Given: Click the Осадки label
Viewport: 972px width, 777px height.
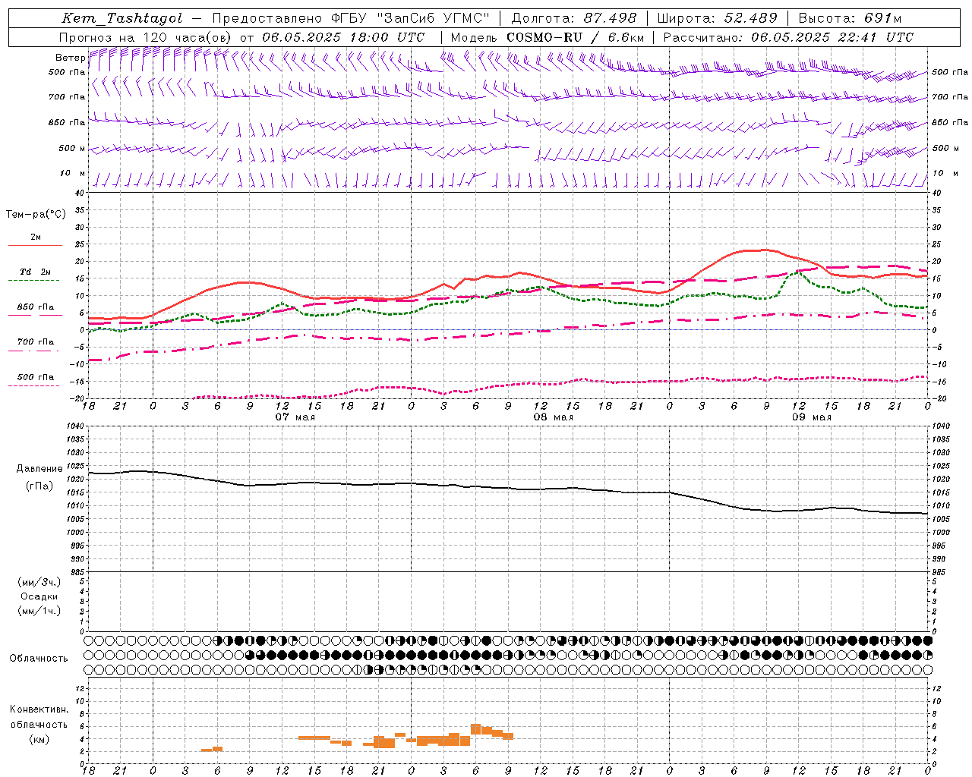Looking at the screenshot, I should point(39,596).
